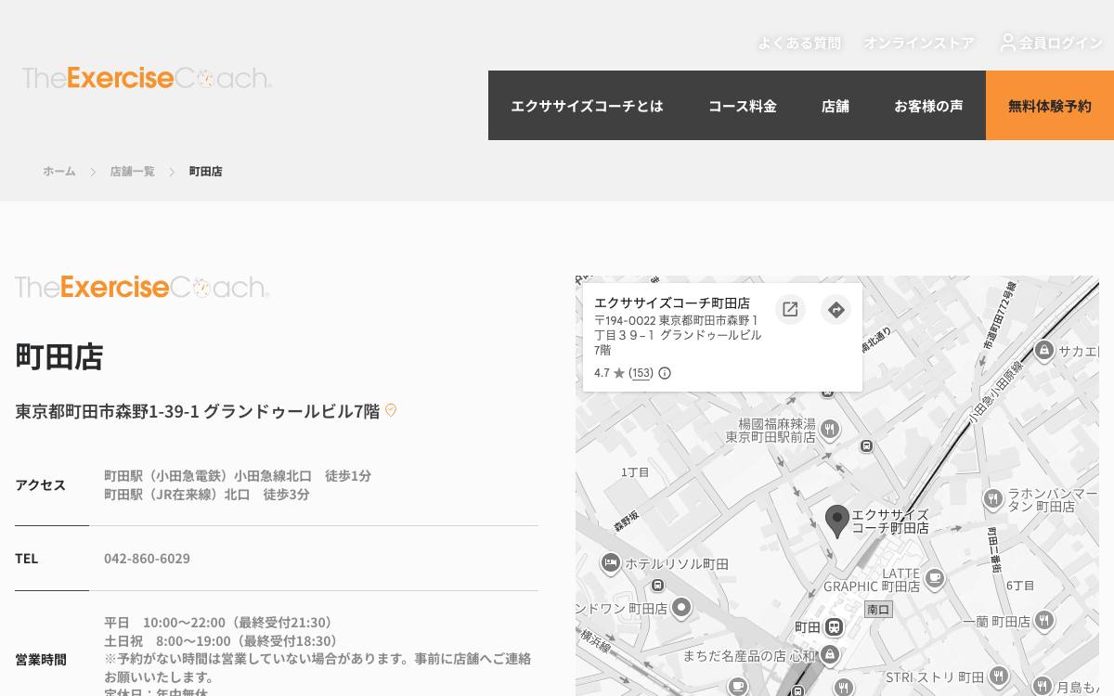Viewport: 1114px width, 696px height.
Task: Click the 土日祝 8:00〜19:00 hours text
Action: click(221, 641)
